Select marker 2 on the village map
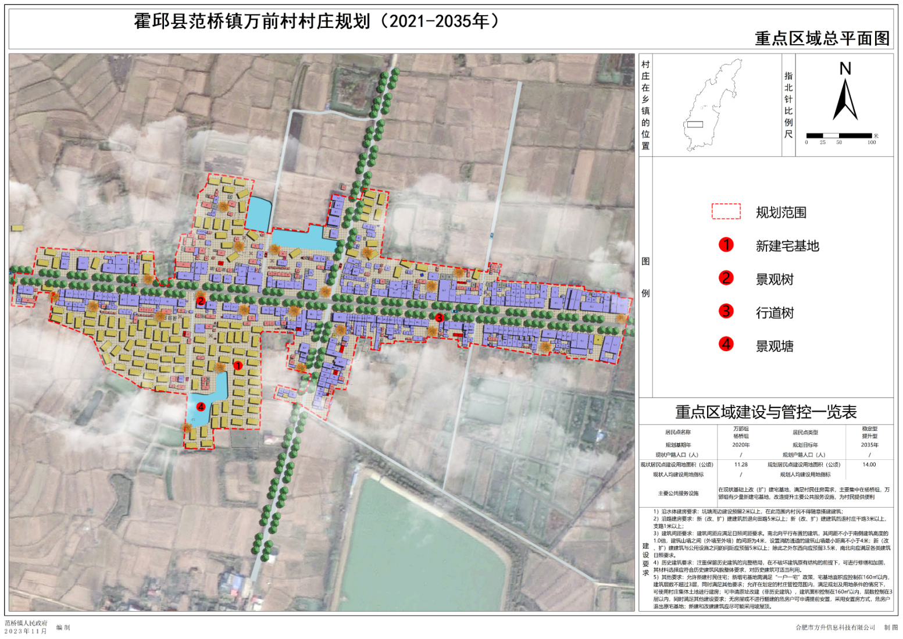The width and height of the screenshot is (903, 639). point(201,301)
